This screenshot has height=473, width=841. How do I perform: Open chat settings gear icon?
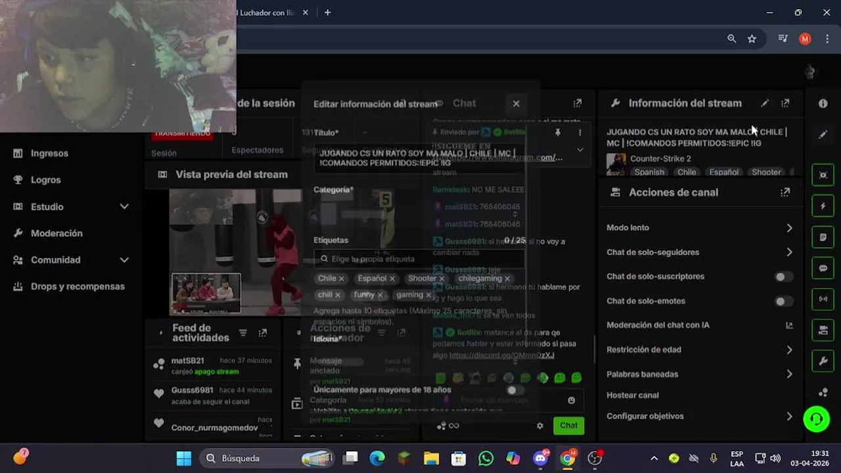pos(540,426)
